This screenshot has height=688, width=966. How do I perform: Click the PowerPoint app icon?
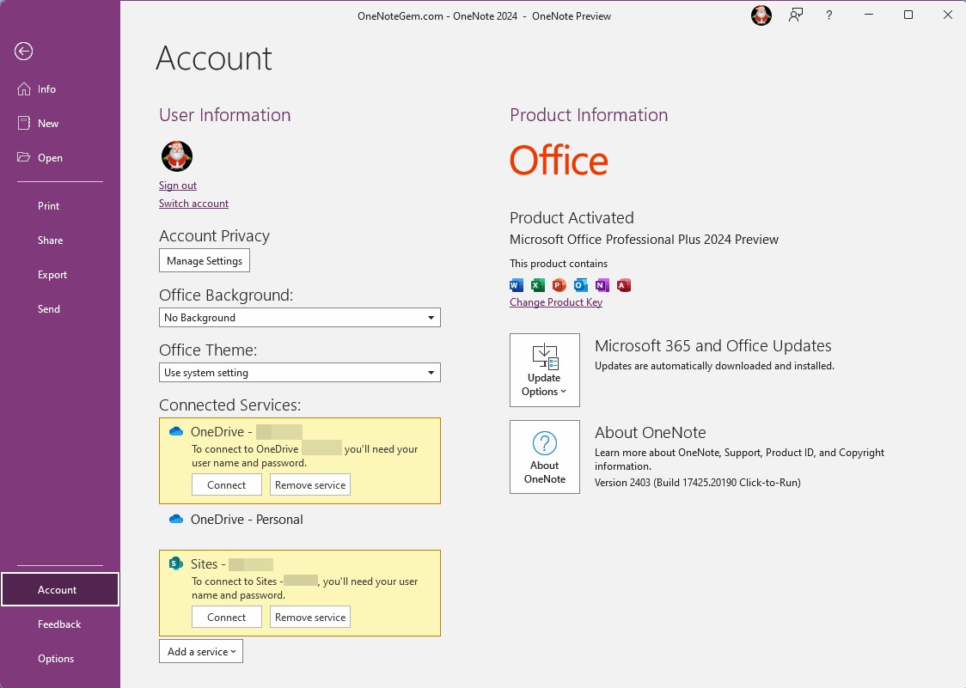point(559,285)
